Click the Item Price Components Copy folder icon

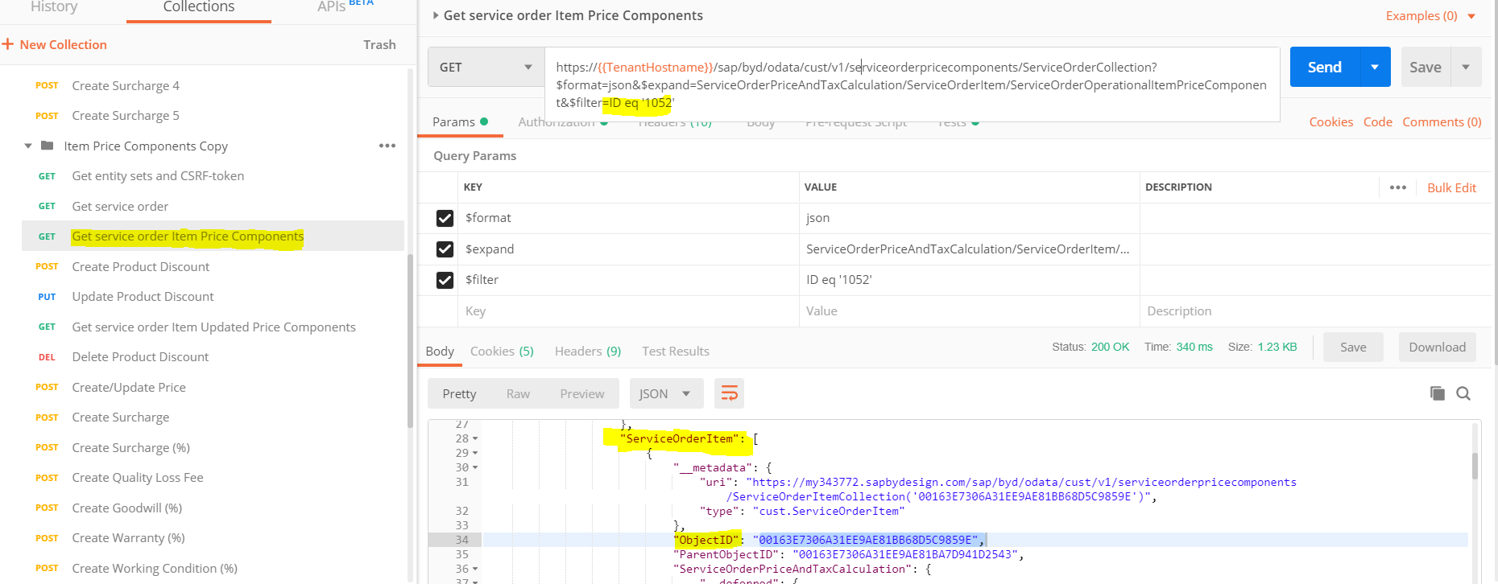(48, 146)
